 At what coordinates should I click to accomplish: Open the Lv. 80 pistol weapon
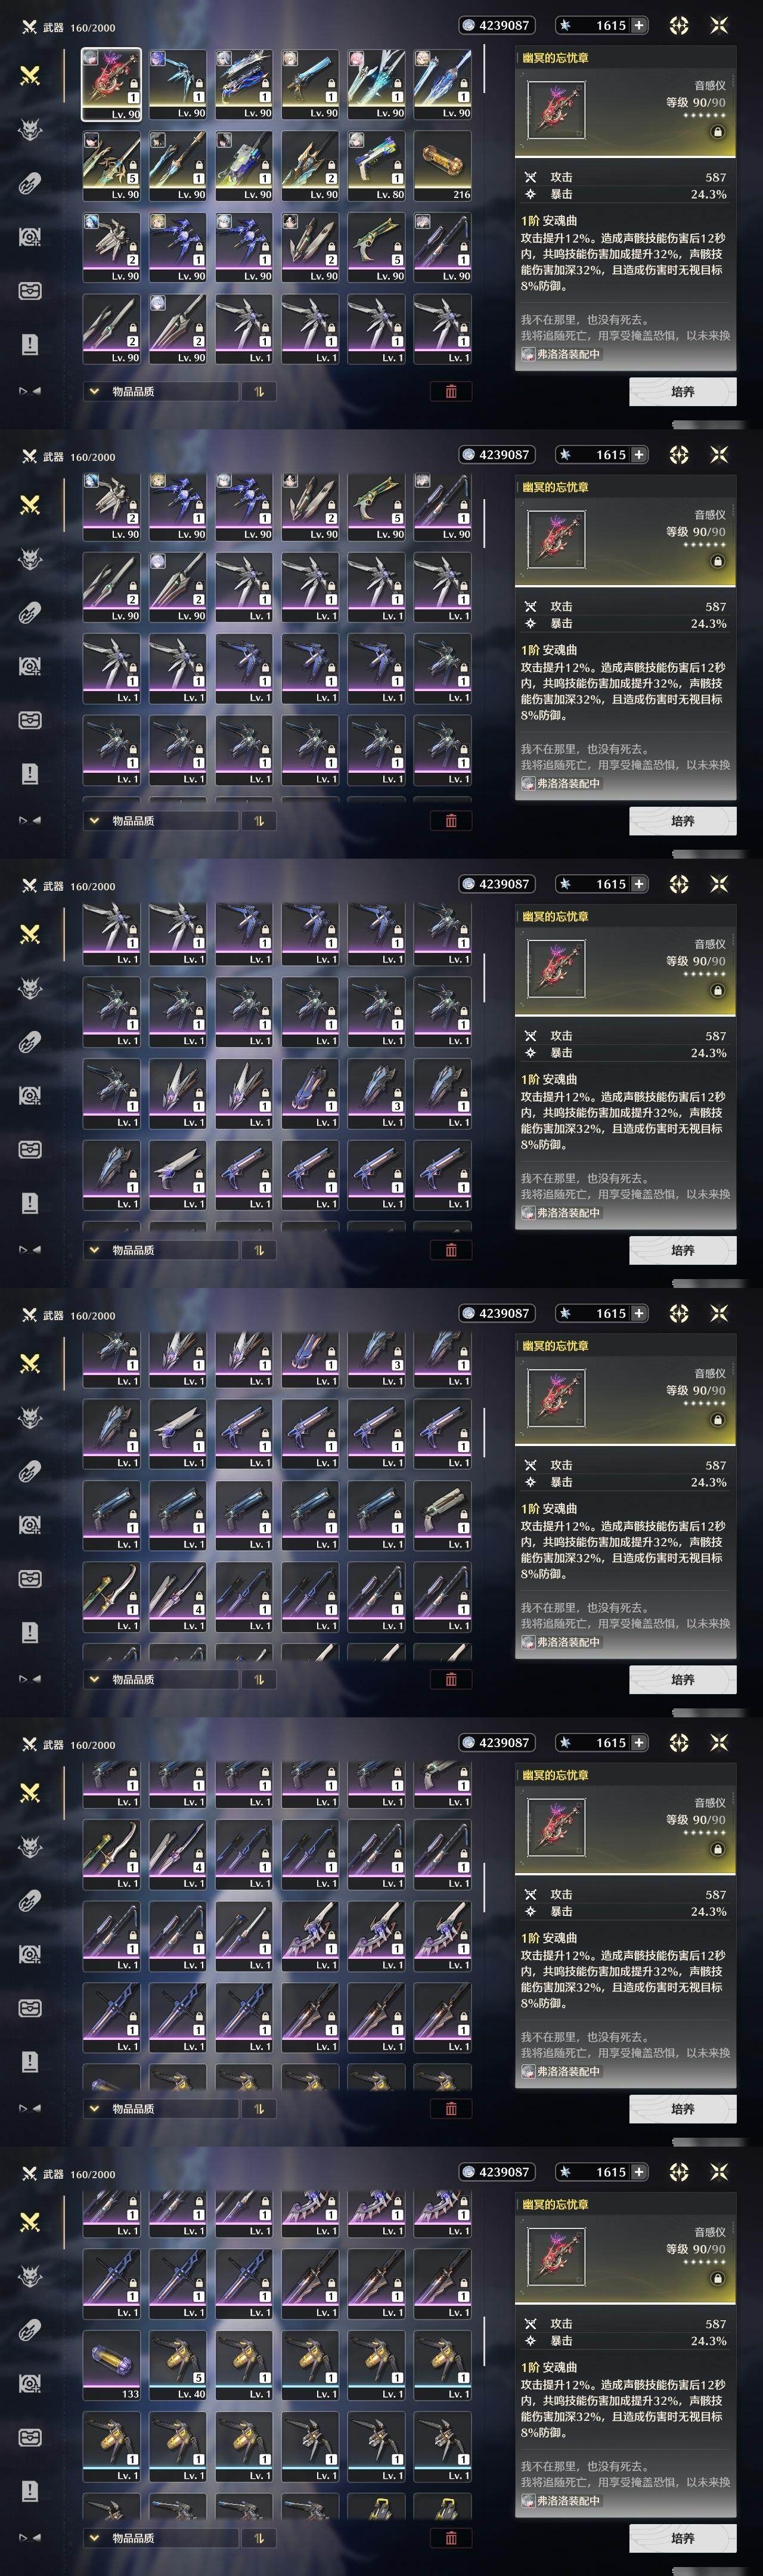tap(377, 167)
